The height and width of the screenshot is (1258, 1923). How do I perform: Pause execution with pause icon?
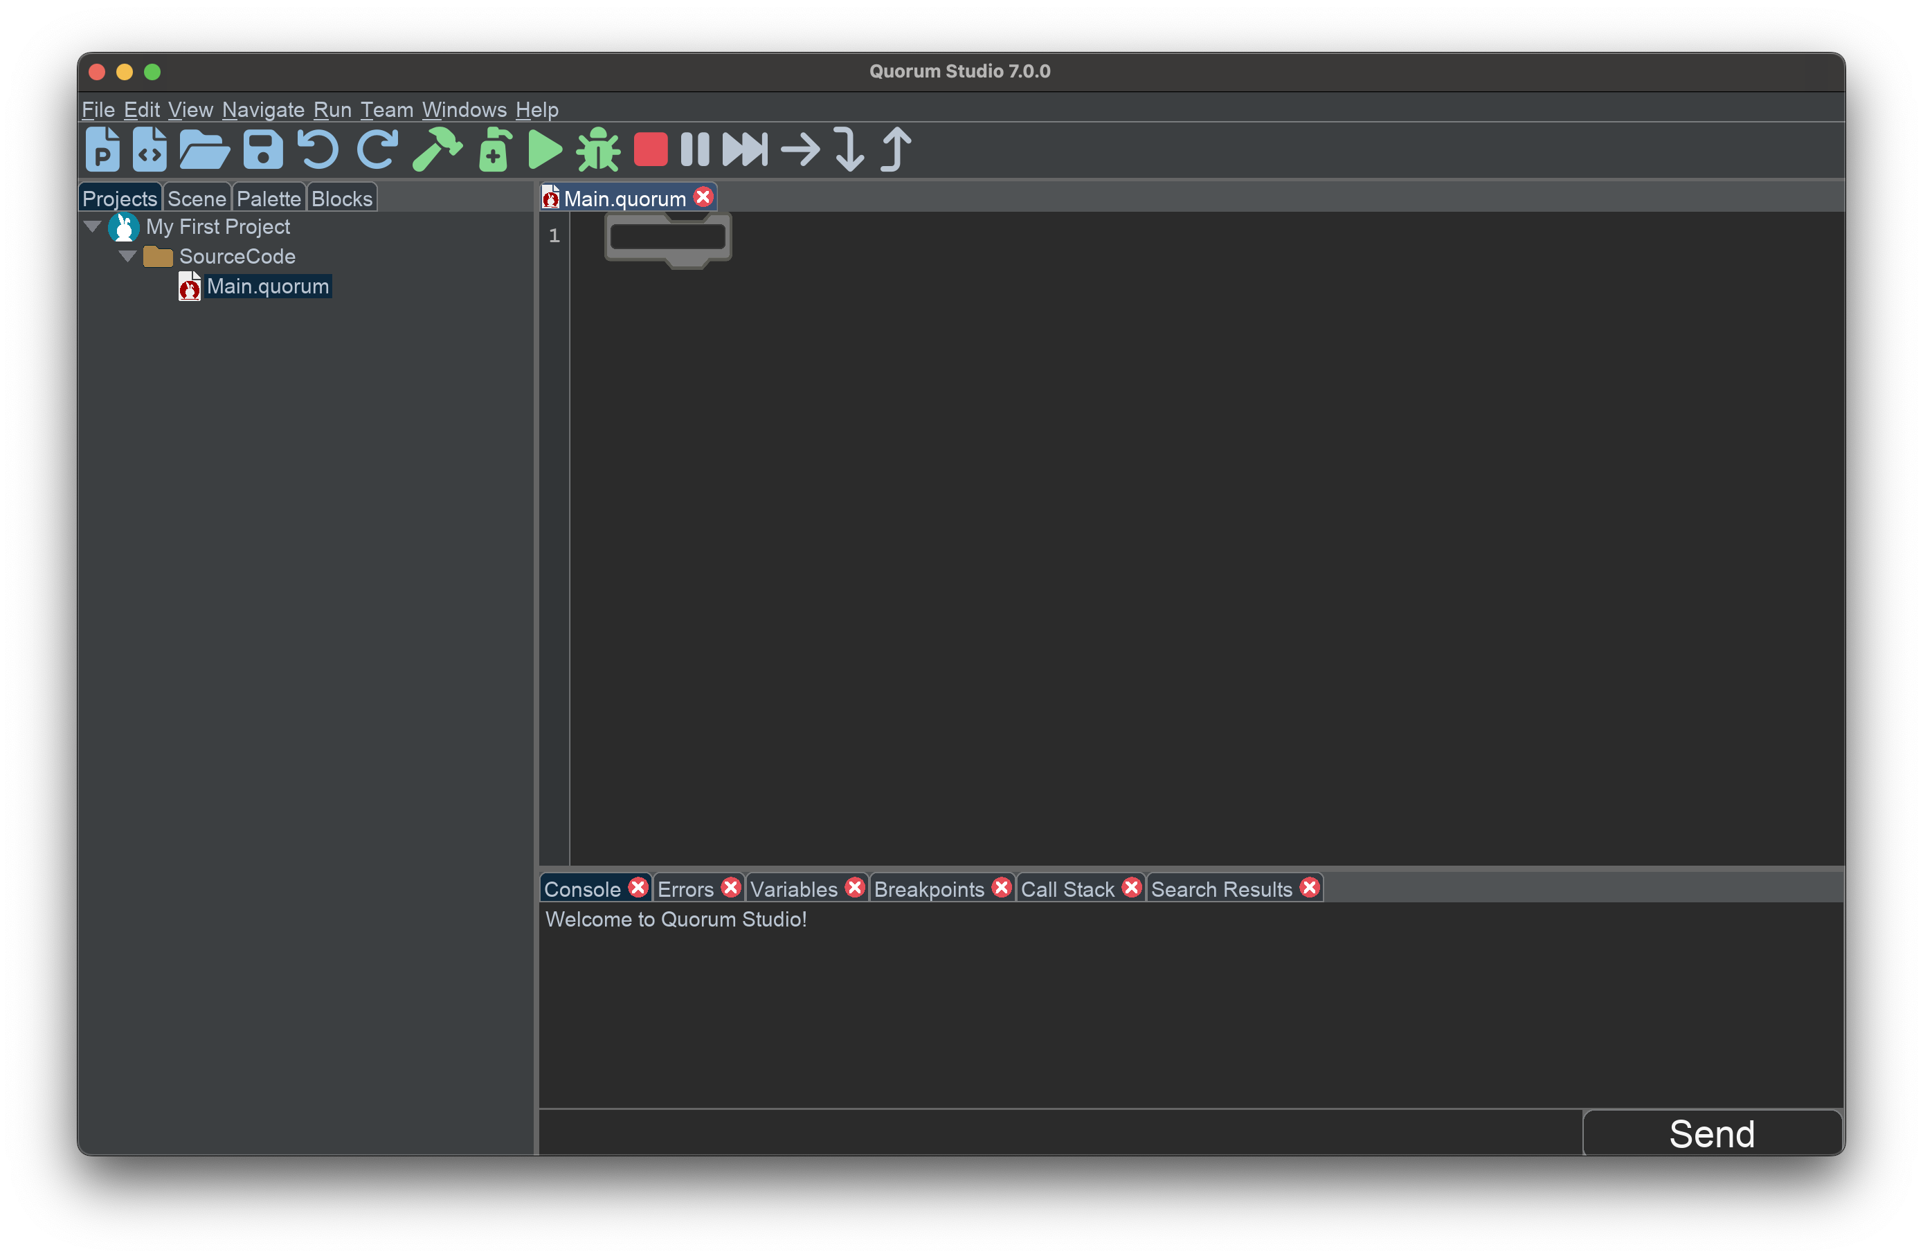click(695, 149)
